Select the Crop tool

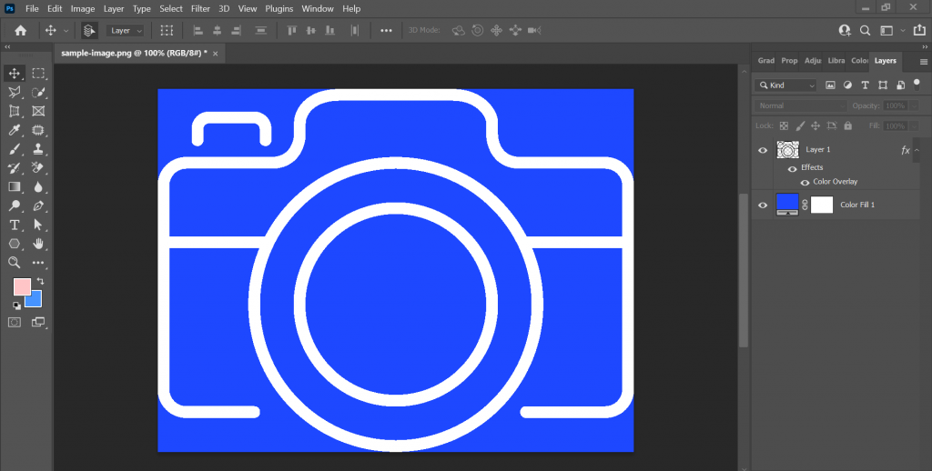click(x=15, y=111)
